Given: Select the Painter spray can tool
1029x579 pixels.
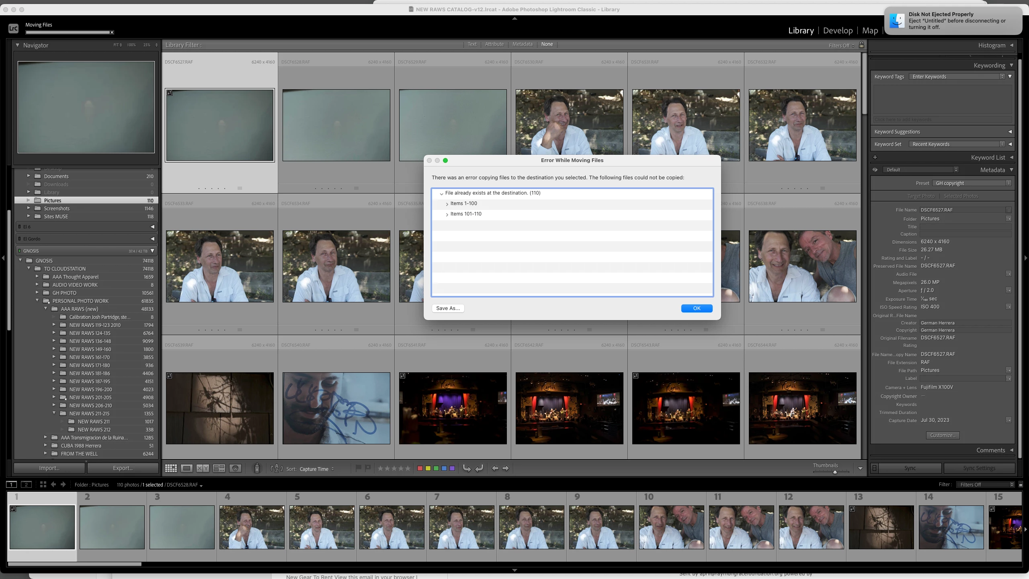Looking at the screenshot, I should coord(257,468).
